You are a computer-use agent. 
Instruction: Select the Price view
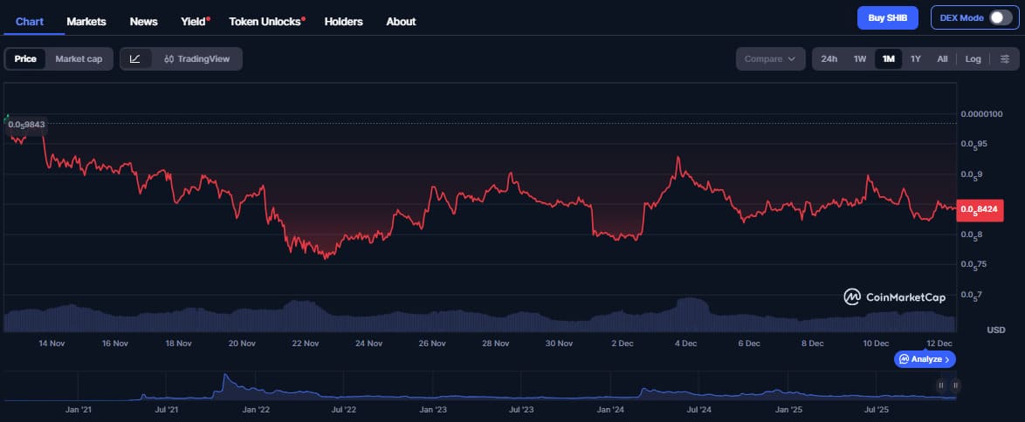click(25, 58)
